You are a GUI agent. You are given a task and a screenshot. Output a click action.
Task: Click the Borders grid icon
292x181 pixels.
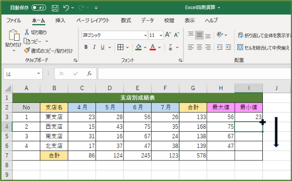click(x=121, y=47)
